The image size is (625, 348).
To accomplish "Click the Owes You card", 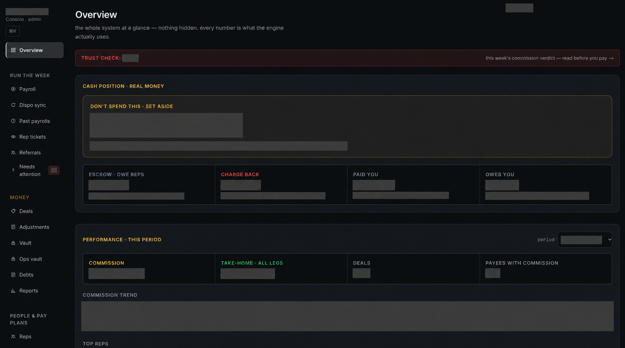I will pos(546,185).
